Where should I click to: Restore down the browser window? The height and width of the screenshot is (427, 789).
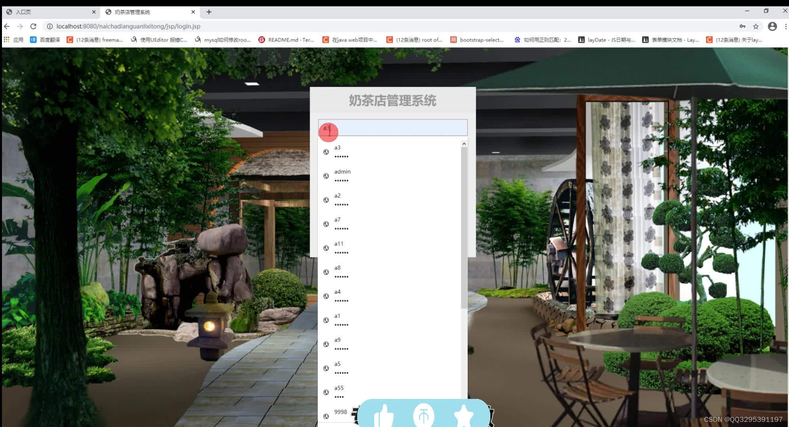pyautogui.click(x=766, y=11)
